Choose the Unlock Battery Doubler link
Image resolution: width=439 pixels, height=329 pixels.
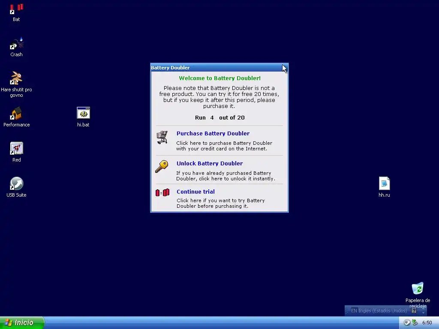(209, 163)
